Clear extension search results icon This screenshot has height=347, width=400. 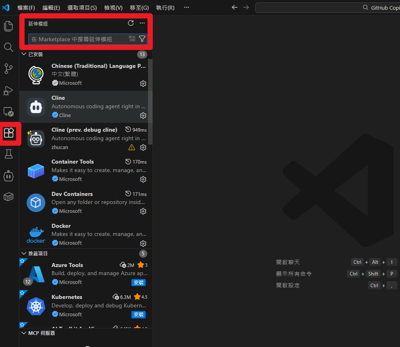(x=132, y=39)
